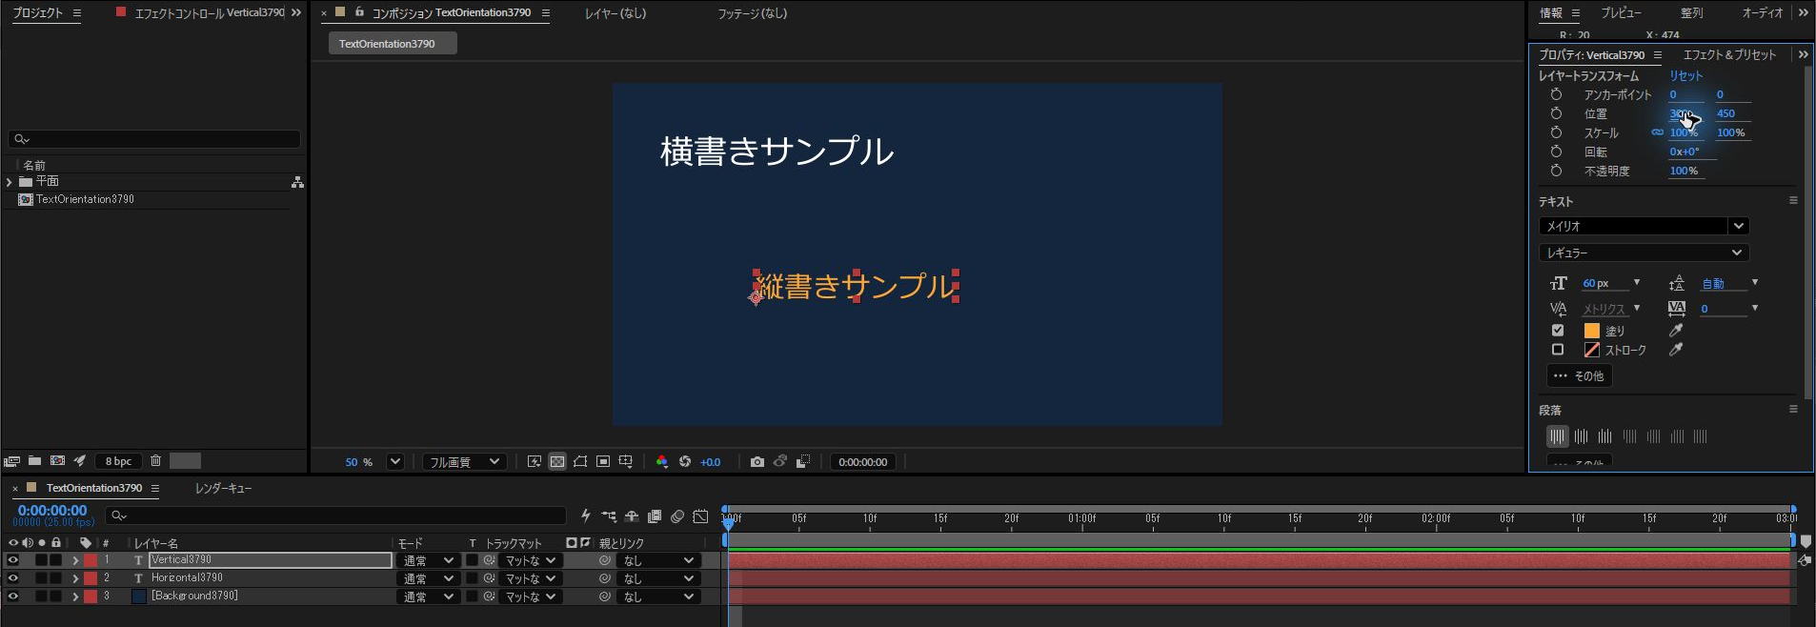Toggle fast previews icon in viewer toolbar

coord(535,462)
